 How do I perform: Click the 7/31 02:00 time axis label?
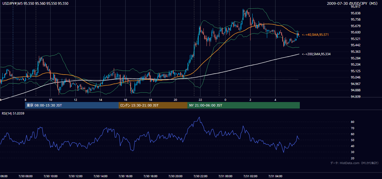tap(250, 176)
